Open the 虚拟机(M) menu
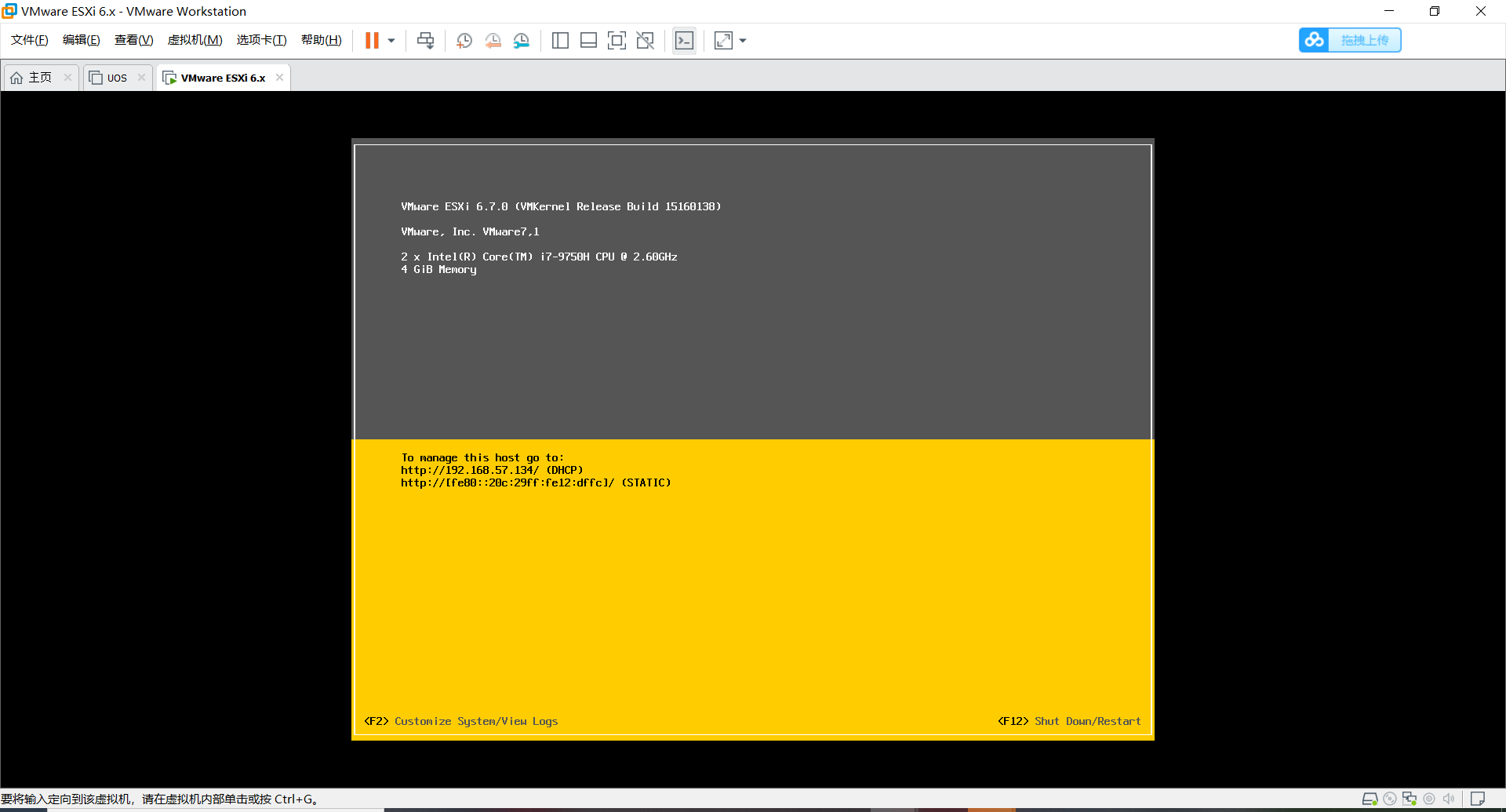Screen dimensions: 1506x812 pos(195,40)
